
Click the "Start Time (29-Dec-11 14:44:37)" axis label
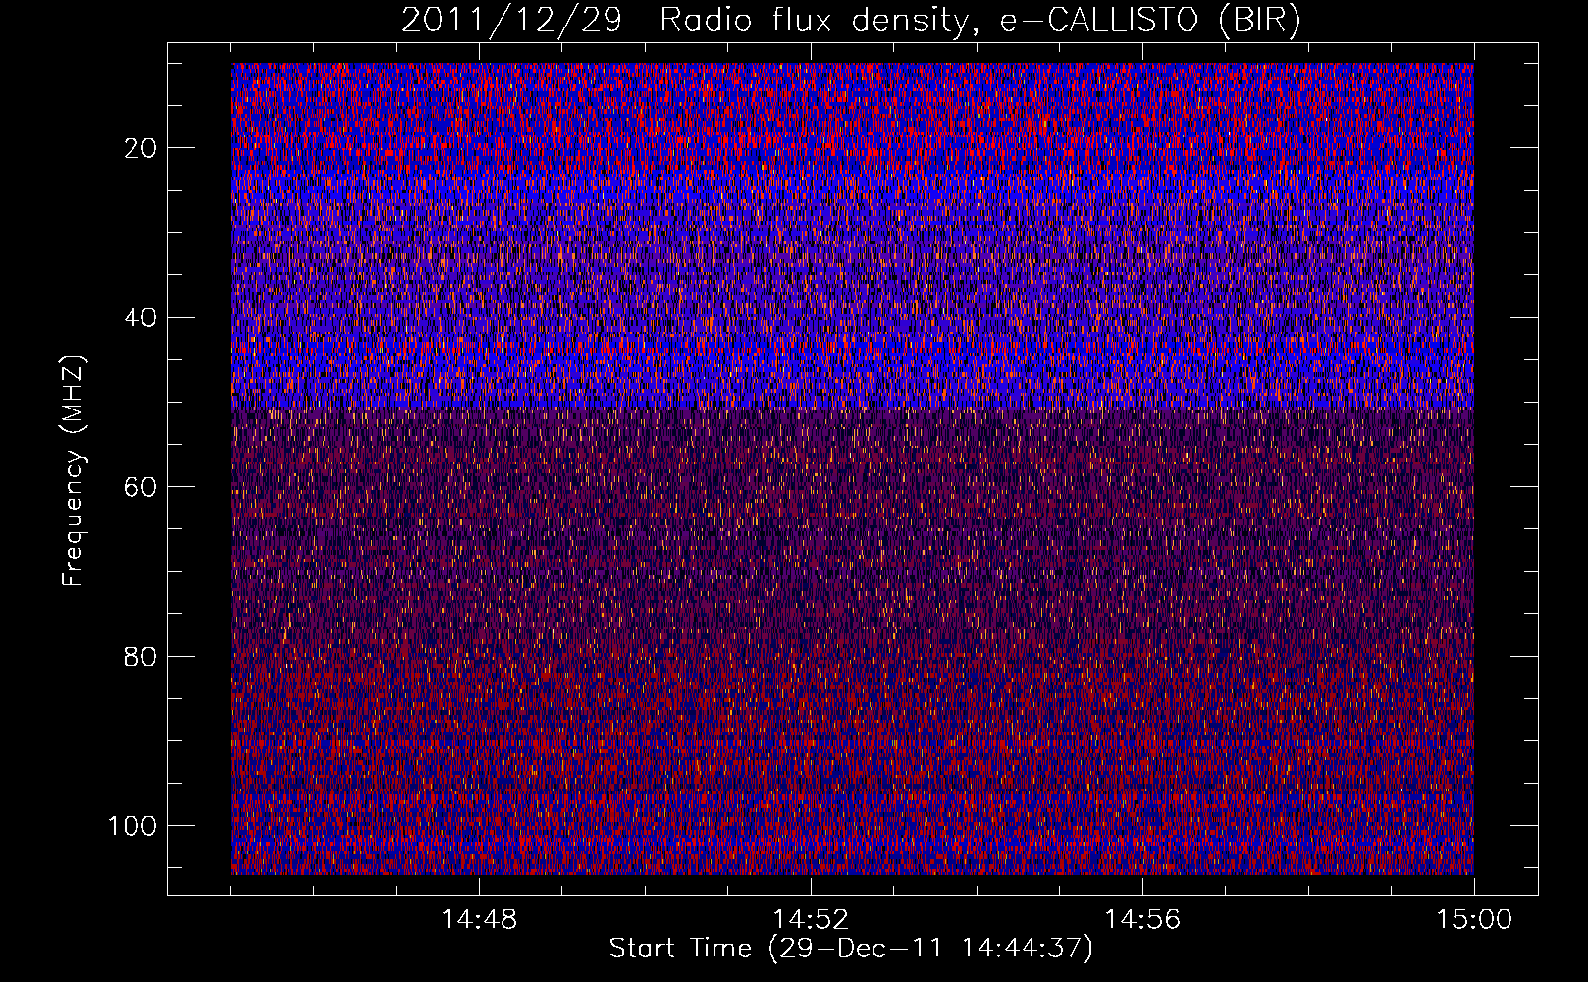(851, 949)
